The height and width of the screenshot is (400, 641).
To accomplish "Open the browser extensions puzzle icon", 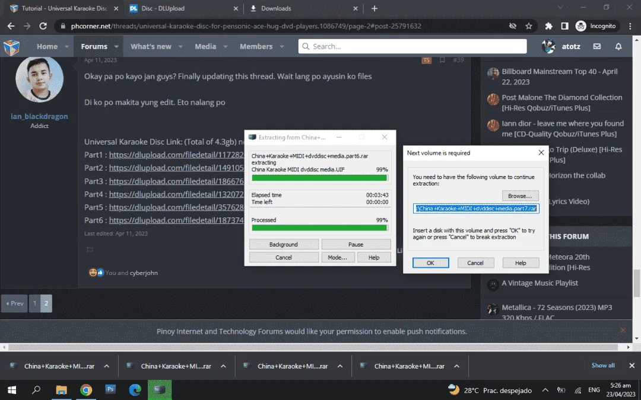I will (x=548, y=25).
